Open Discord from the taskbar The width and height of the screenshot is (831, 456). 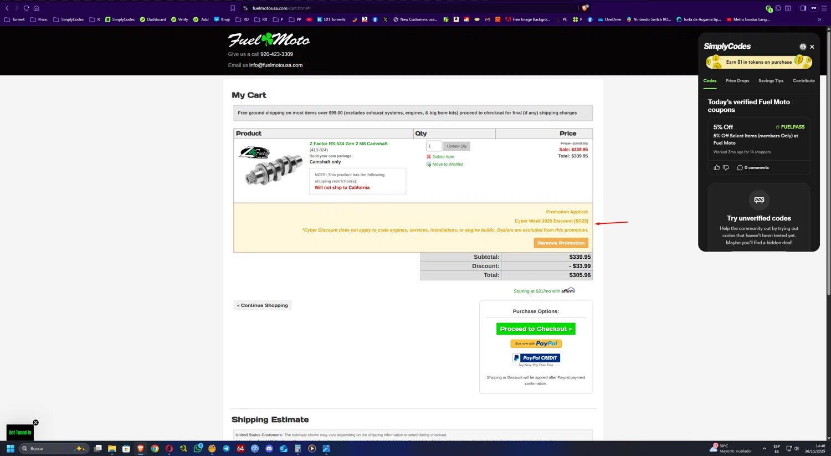tap(269, 449)
